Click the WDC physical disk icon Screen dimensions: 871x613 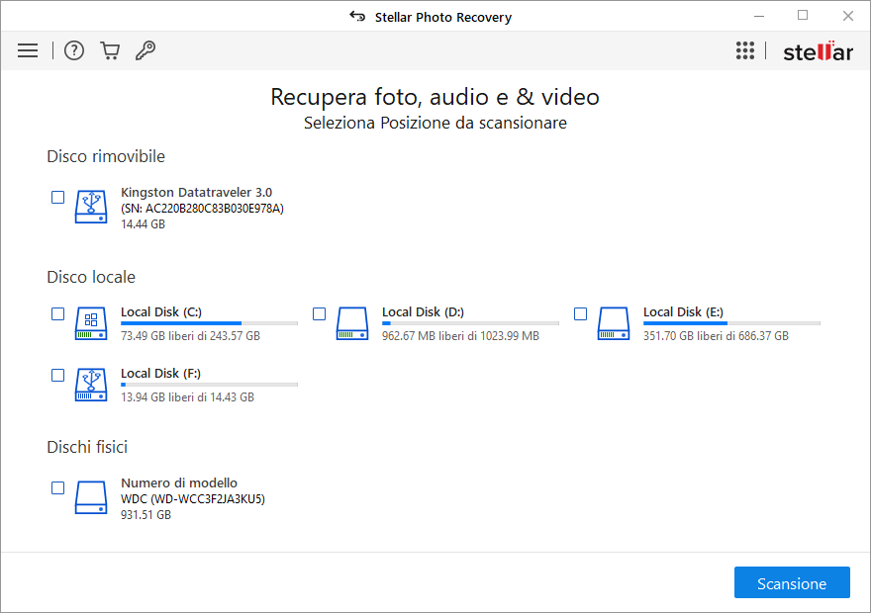(91, 497)
